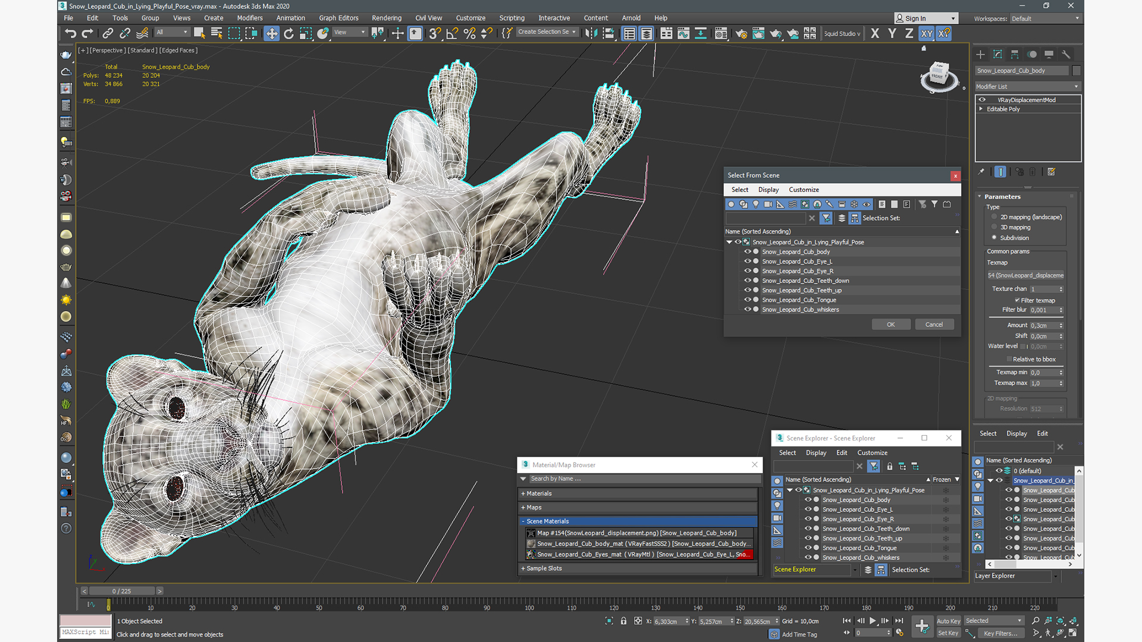The width and height of the screenshot is (1142, 642).
Task: Click the Rotate tool icon
Action: (x=288, y=33)
